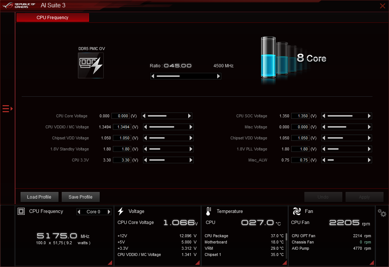This screenshot has height=267, width=389.
Task: Close the AI Suite 3 window
Action: click(x=382, y=6)
